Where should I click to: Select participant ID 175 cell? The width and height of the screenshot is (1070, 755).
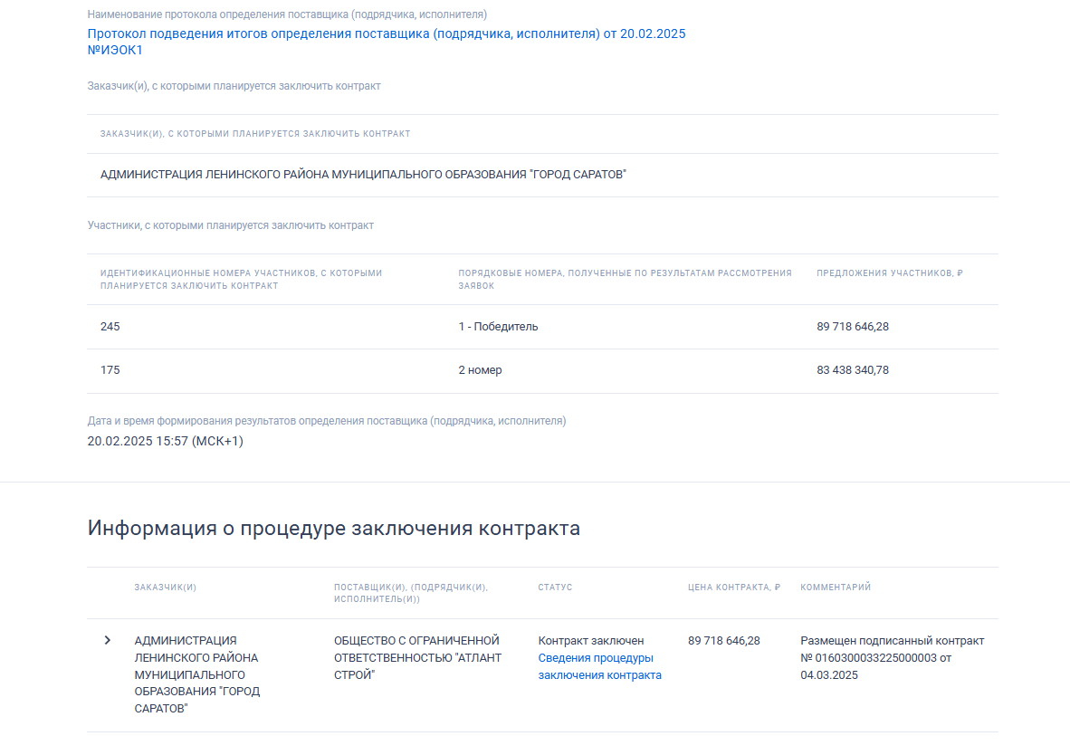[x=110, y=370]
